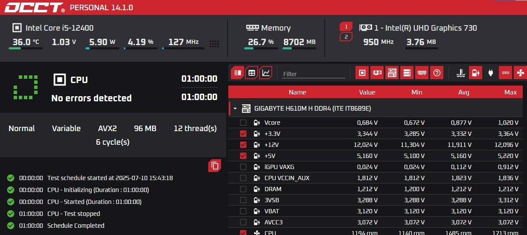Click the 12 thread(s) setting text

(195, 129)
